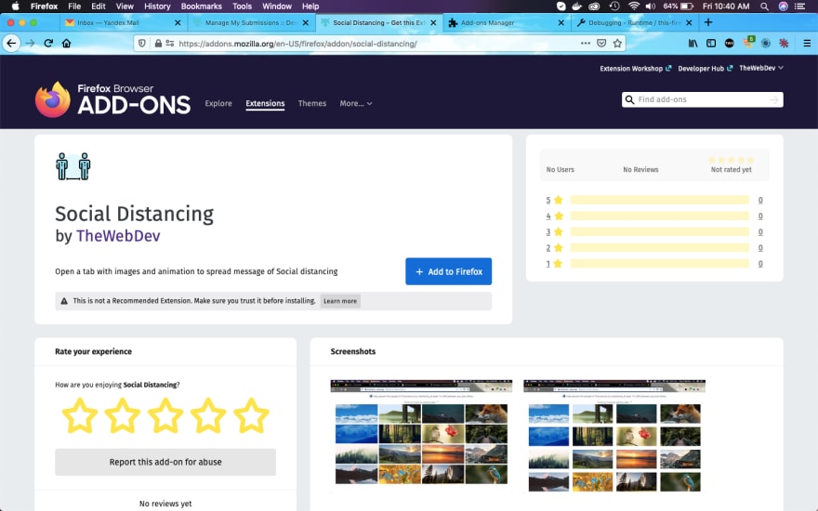This screenshot has height=511, width=818.
Task: Open TheWebDev account dropdown
Action: 761,68
